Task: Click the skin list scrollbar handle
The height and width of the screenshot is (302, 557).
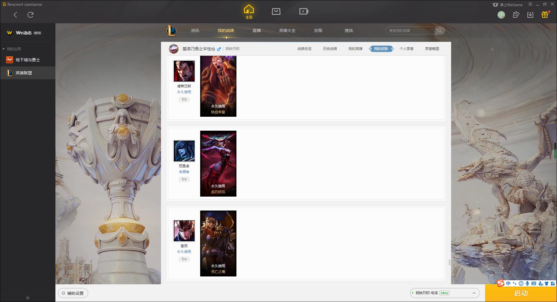Action: coord(450,263)
